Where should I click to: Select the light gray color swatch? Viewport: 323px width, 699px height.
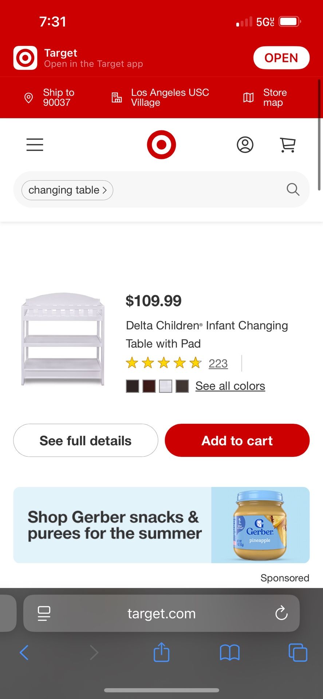tap(165, 386)
